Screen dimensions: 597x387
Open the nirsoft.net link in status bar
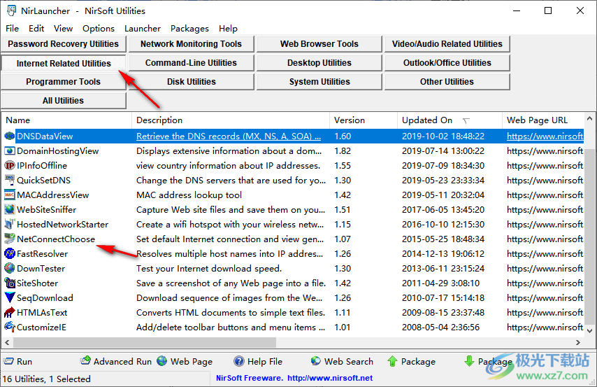[x=330, y=378]
